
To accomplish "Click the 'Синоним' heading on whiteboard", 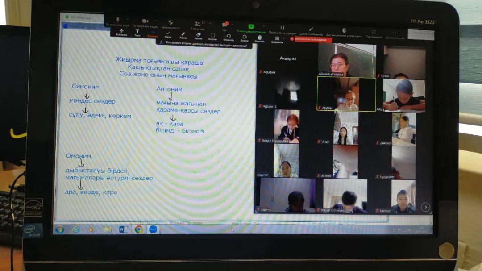I will tap(85, 87).
